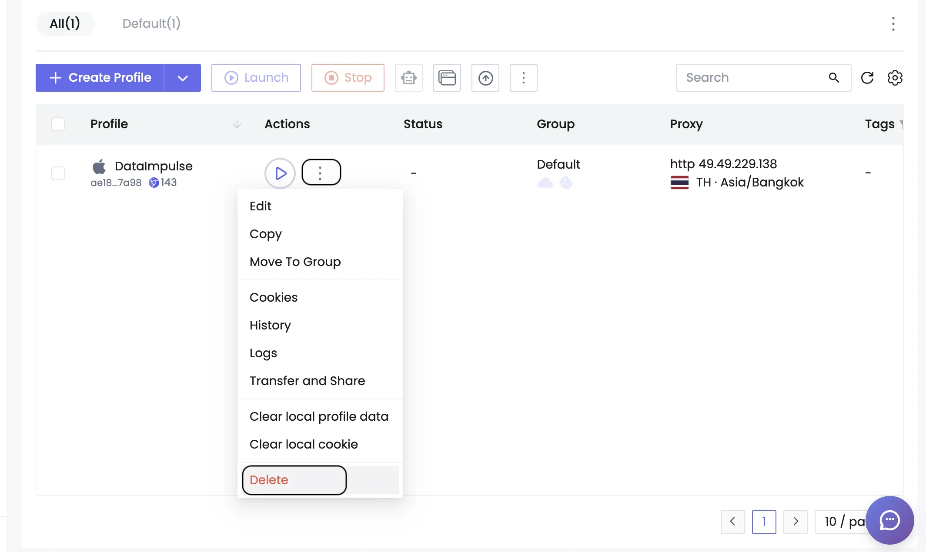This screenshot has width=926, height=552.
Task: Tick the select-all checkbox in the table header
Action: tap(58, 124)
